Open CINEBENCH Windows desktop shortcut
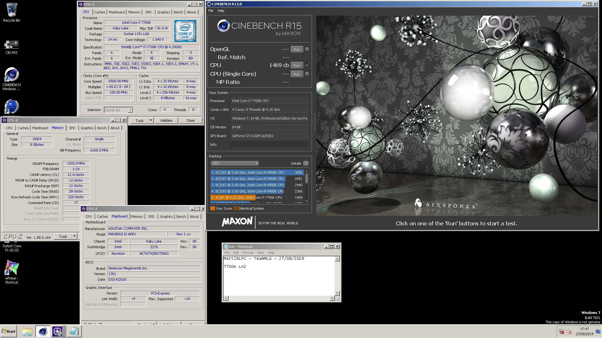The image size is (602, 338). tap(12, 79)
